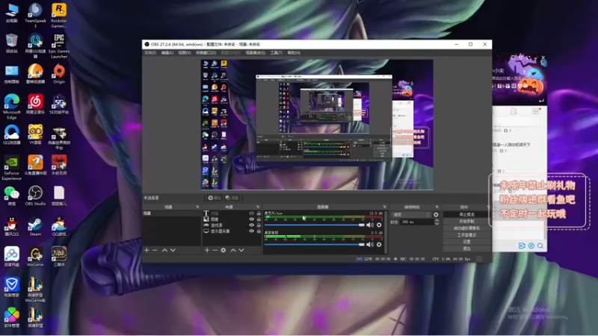
Task: Toggle lock on the 显示器采集 source
Action: [259, 231]
